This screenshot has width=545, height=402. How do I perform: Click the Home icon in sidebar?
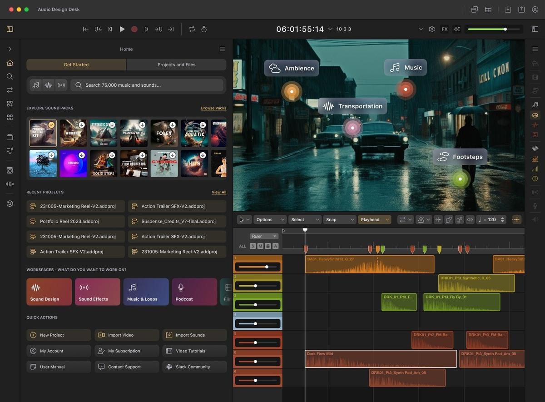10,63
